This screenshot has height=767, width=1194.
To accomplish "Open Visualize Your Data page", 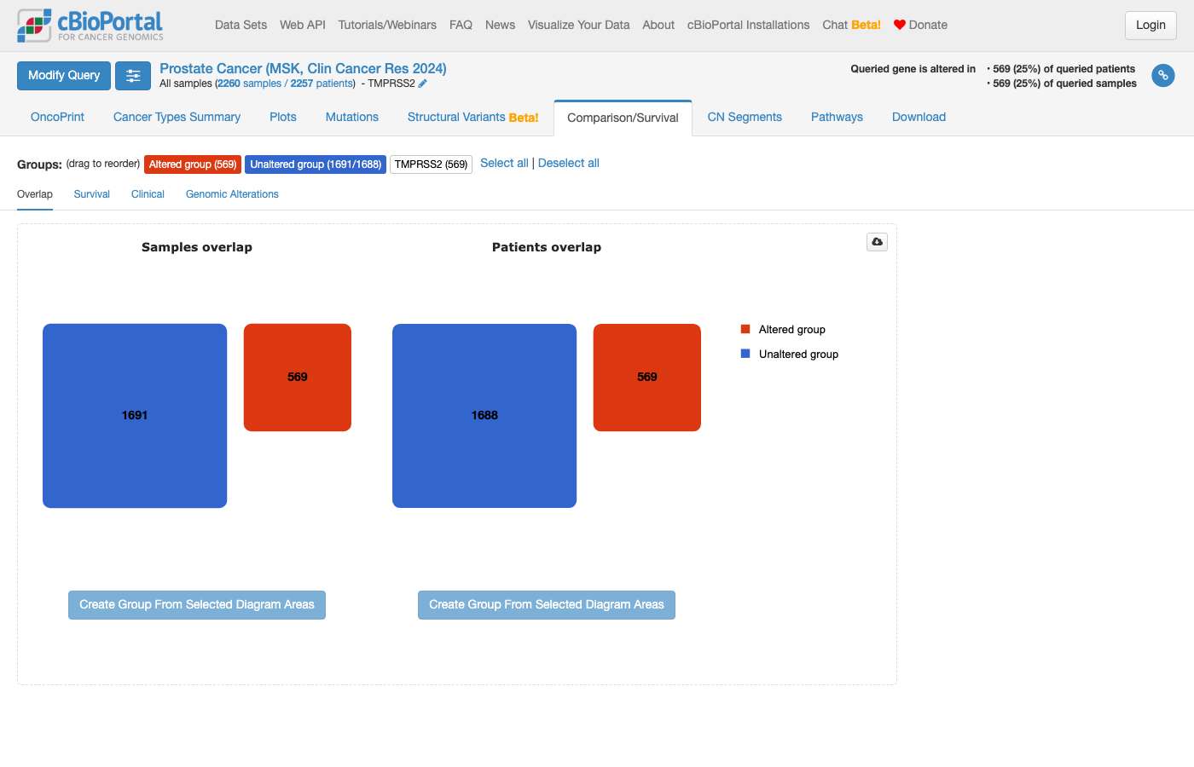I will (x=578, y=25).
